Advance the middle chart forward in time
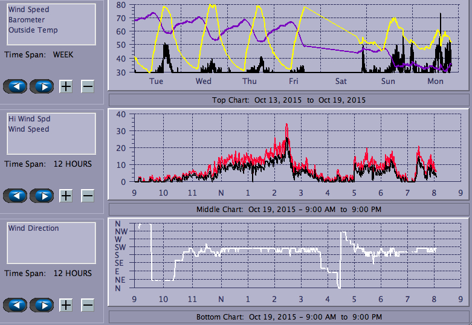The image size is (472, 325). (x=42, y=196)
